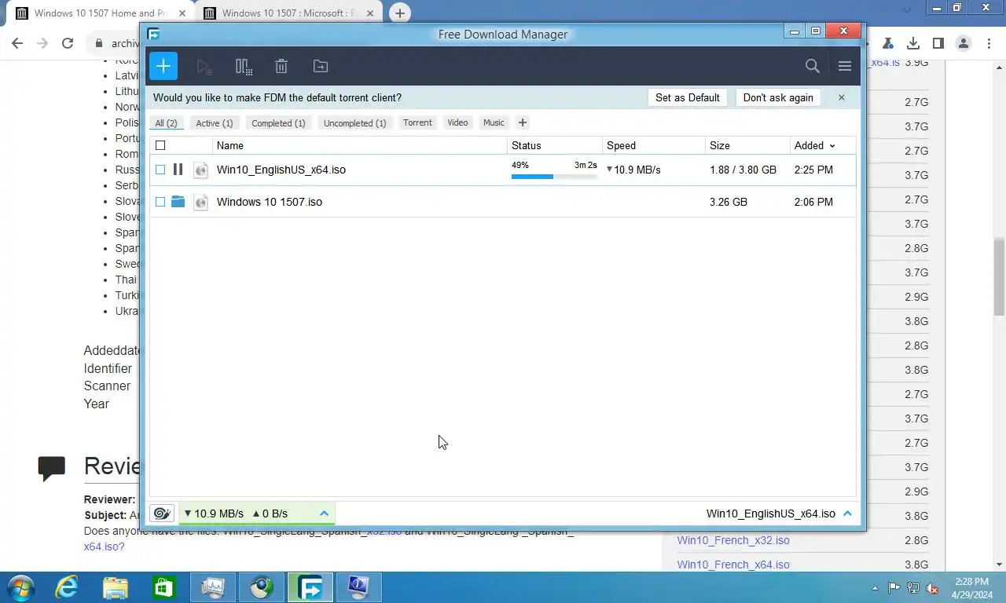Switch to Windows 10 1507 Home browser tab
This screenshot has width=1006, height=603.
tap(101, 13)
